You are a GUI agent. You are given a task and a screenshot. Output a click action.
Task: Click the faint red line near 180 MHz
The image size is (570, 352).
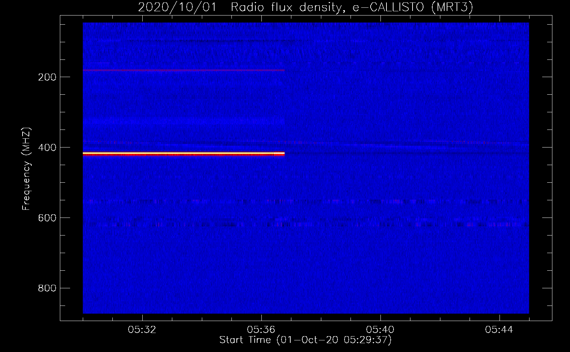pyautogui.click(x=184, y=70)
